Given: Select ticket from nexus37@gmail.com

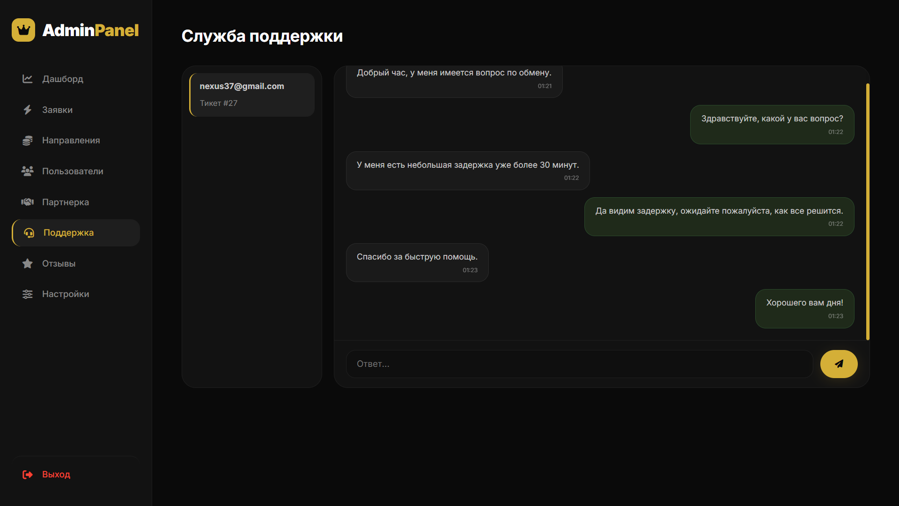Looking at the screenshot, I should tap(252, 95).
